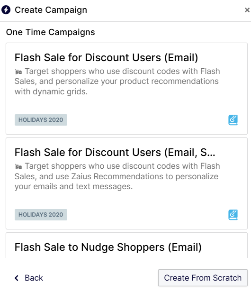Viewport: 251px width, 292px height.
Task: Click shopping emoji in first card description
Action: tap(18, 72)
